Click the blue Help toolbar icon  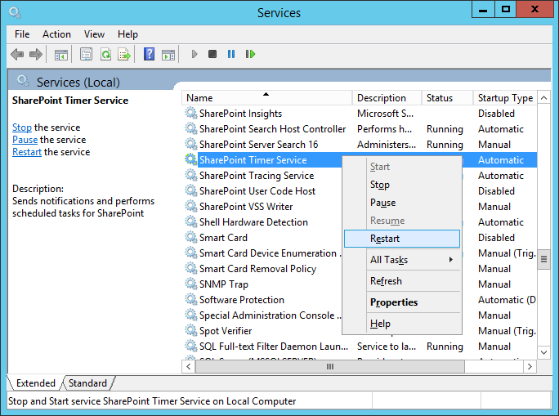149,54
